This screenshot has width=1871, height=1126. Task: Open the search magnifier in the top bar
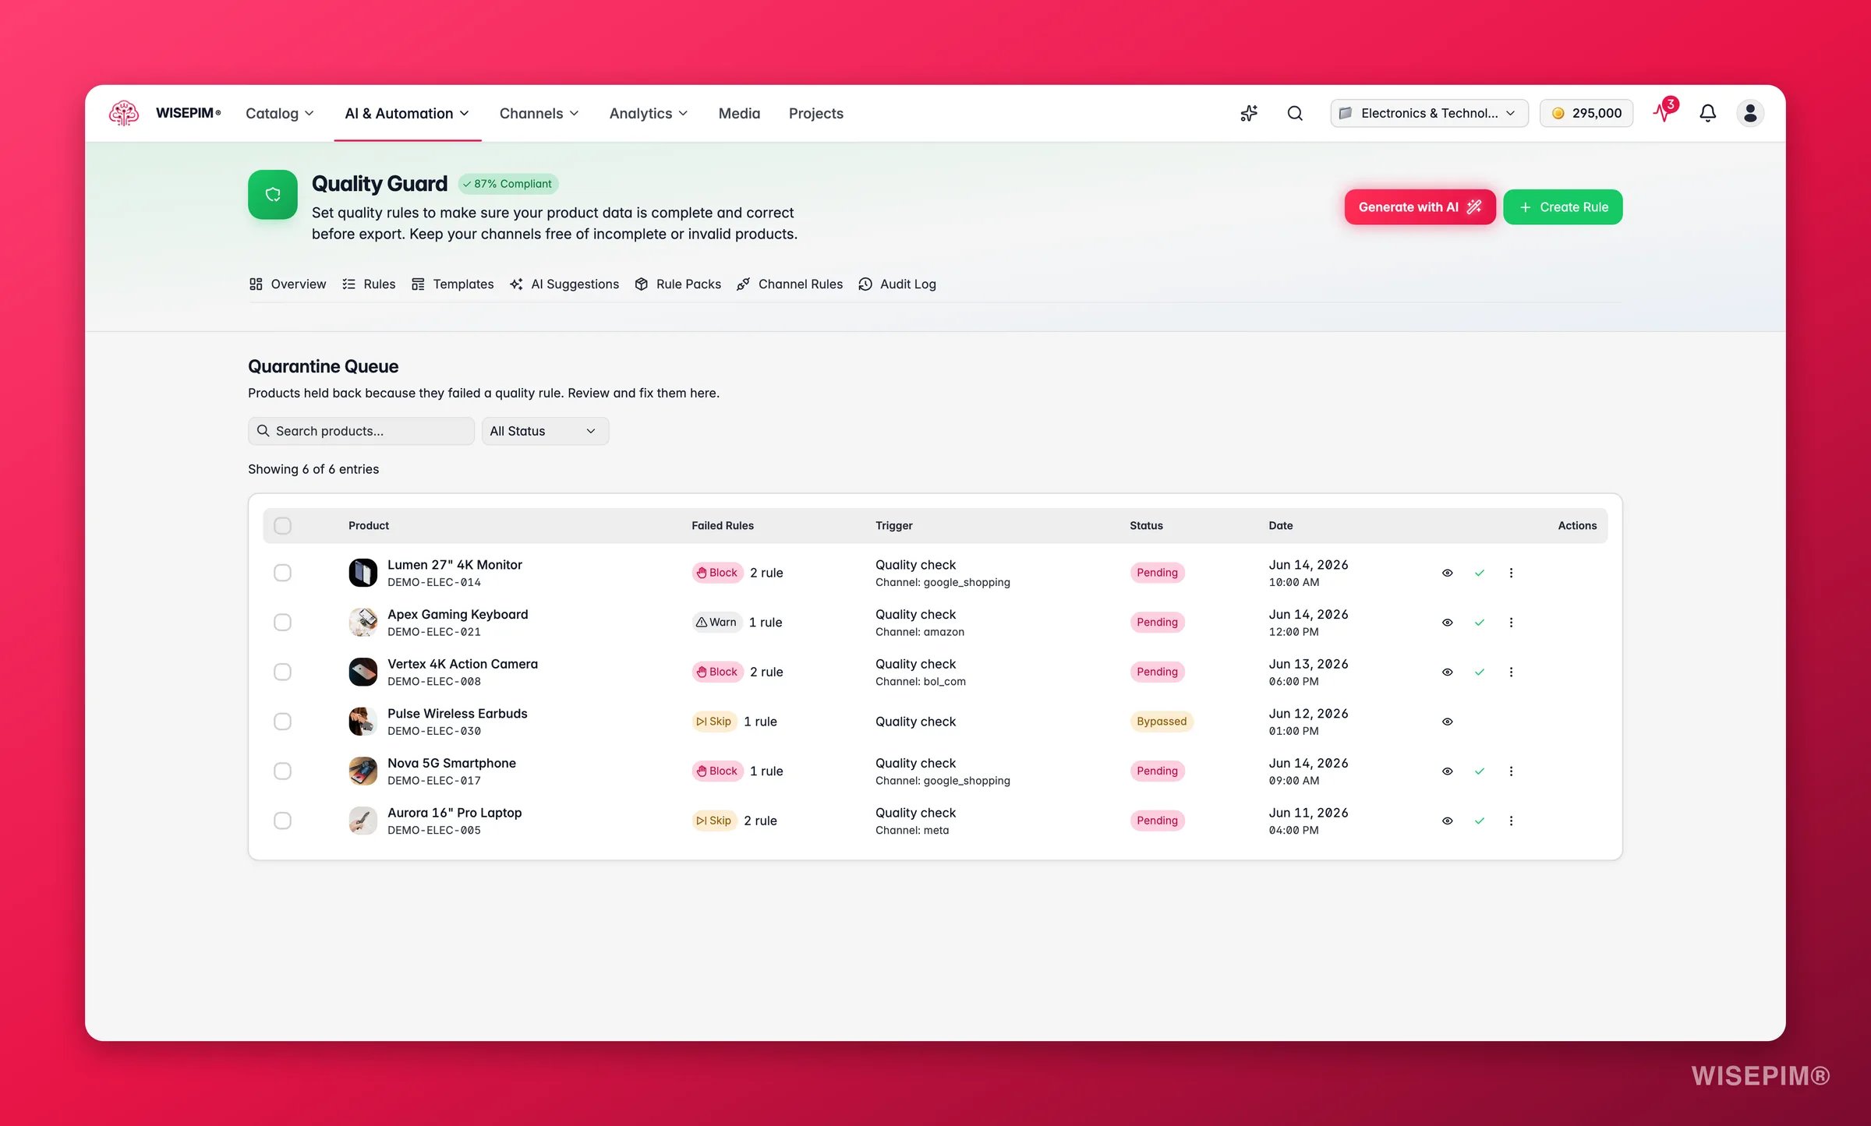pyautogui.click(x=1295, y=113)
